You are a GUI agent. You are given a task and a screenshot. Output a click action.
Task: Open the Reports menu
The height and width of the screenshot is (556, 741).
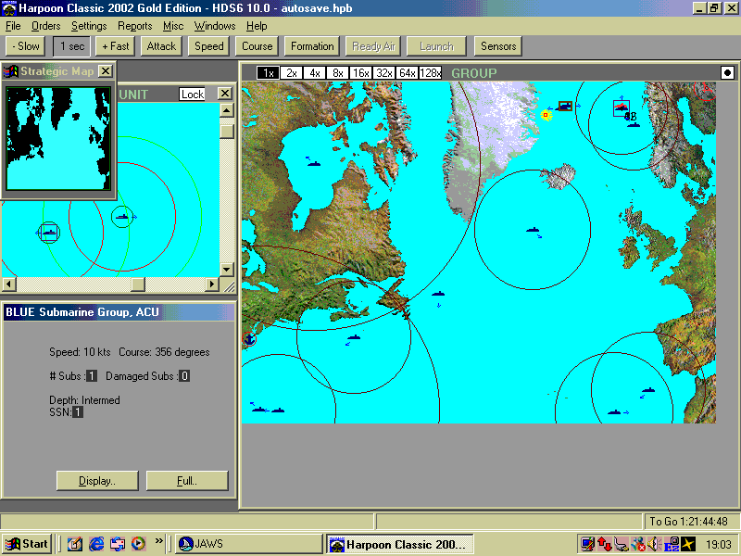[134, 26]
